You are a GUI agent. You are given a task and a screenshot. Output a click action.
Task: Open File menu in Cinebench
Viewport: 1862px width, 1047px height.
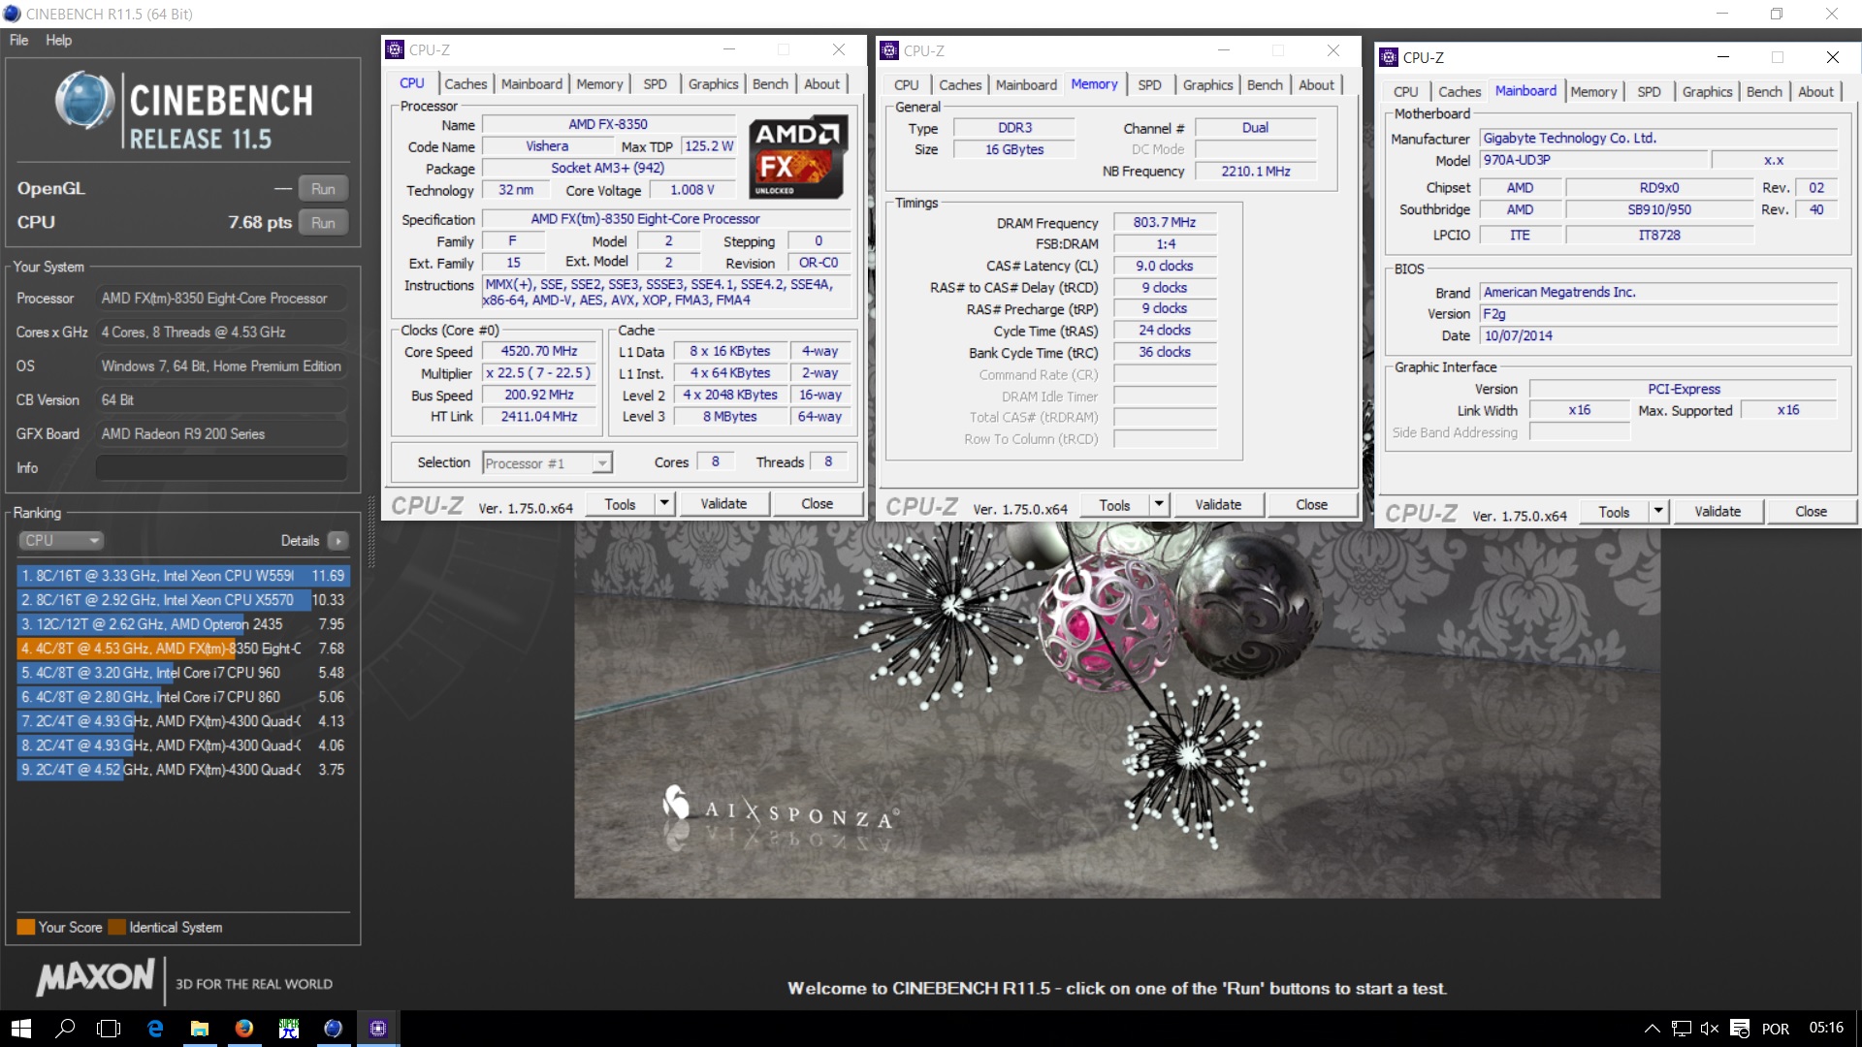(18, 40)
